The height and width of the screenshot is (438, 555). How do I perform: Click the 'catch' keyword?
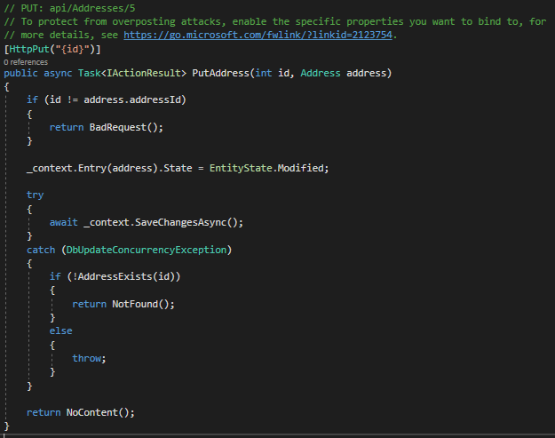[x=41, y=250]
